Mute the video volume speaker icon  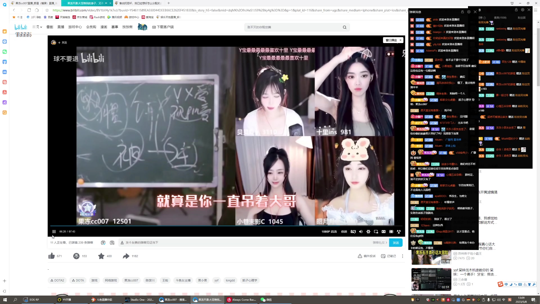pyautogui.click(x=361, y=232)
